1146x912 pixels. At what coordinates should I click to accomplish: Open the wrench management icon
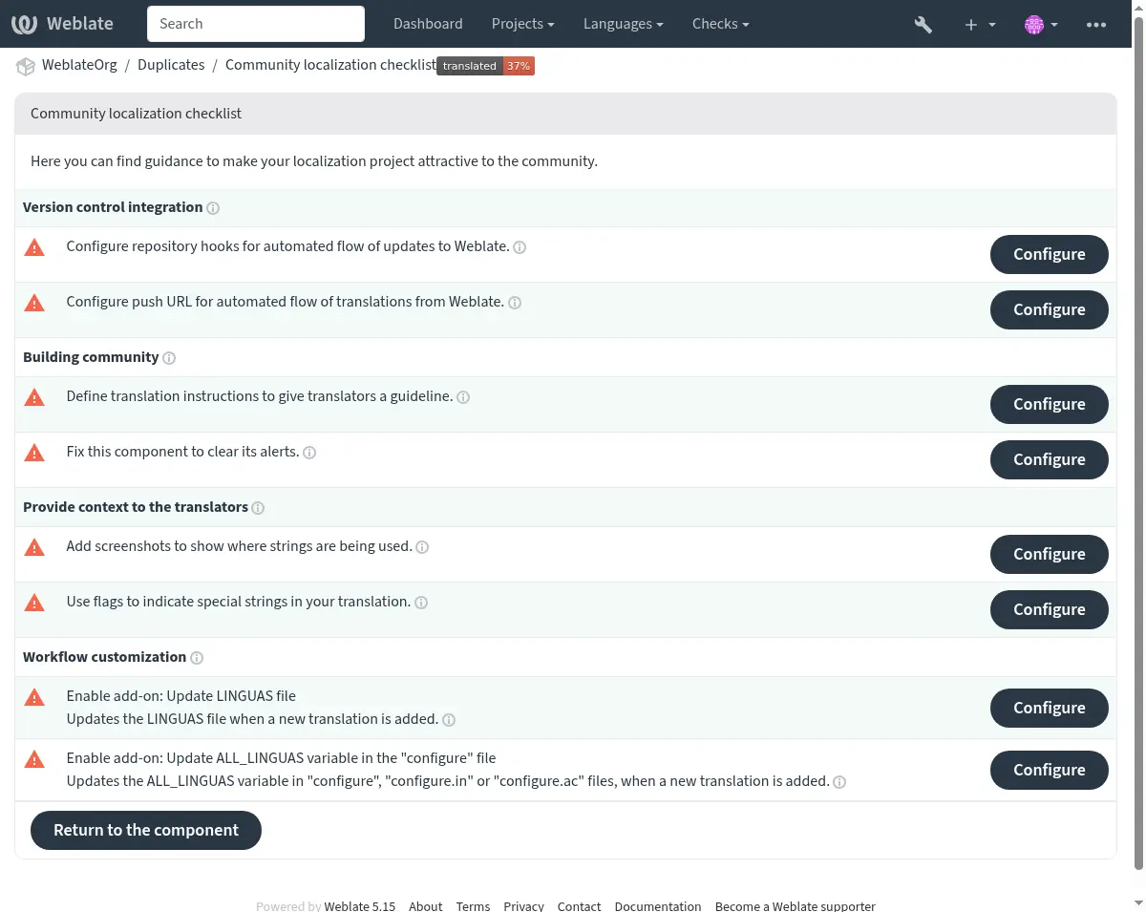[x=923, y=25]
